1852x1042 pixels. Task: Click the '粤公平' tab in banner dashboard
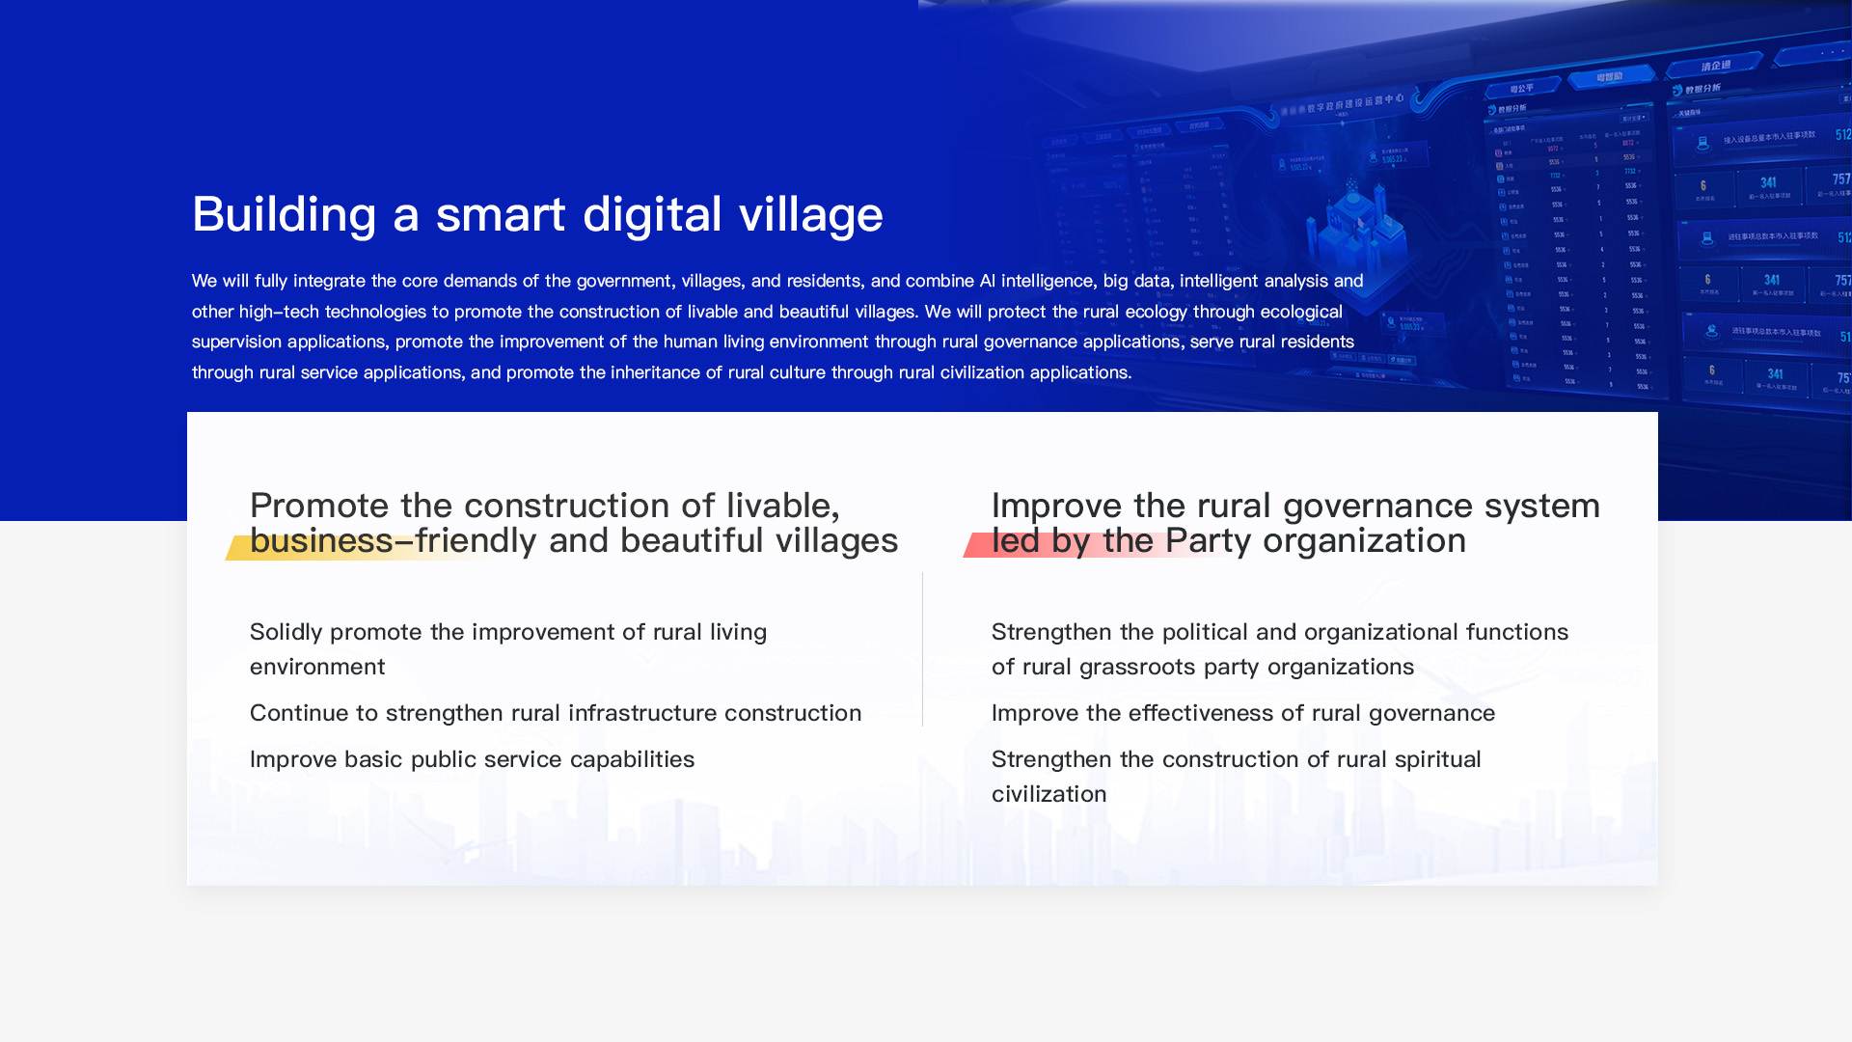(1522, 89)
